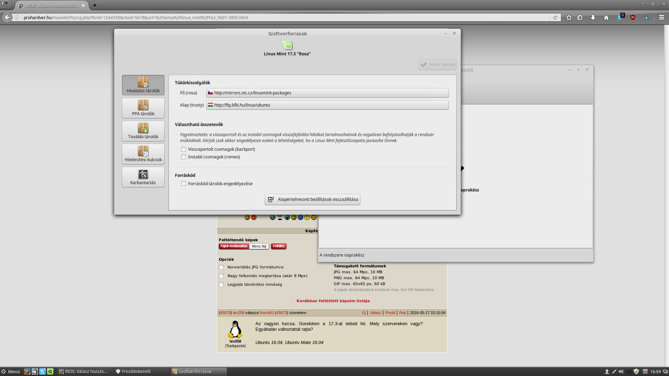Image resolution: width=669 pixels, height=376 pixels.
Task: Open referenced post #5673 link
Action: coord(282,313)
